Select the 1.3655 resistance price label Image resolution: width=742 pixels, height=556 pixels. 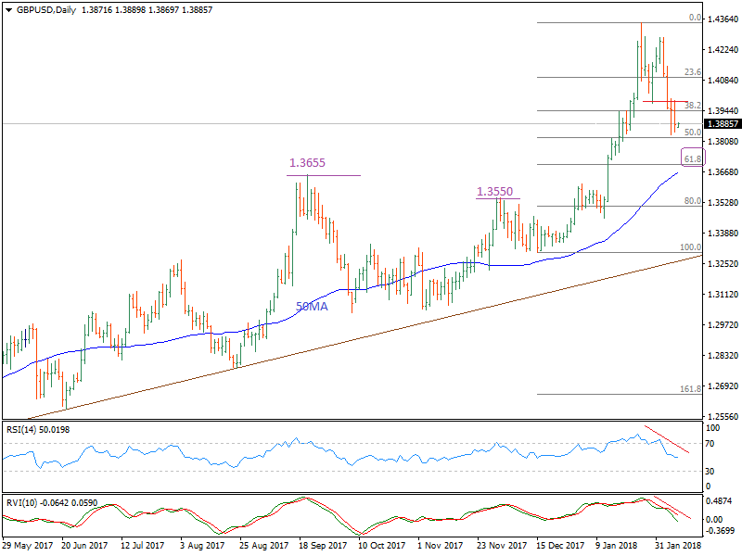tap(306, 162)
